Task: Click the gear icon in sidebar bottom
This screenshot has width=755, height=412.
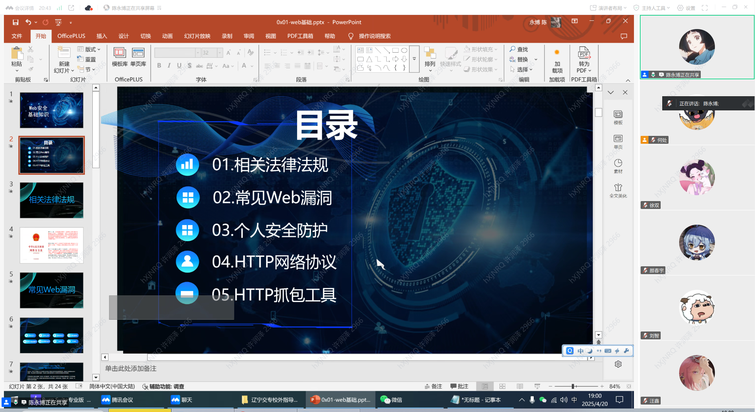Action: [x=618, y=364]
